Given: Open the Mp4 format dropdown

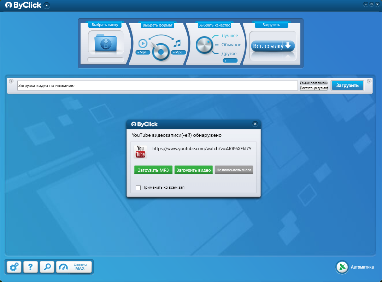Looking at the screenshot, I should click(143, 52).
